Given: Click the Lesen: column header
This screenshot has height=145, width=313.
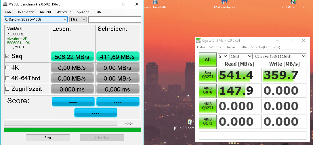Looking at the screenshot, I should 62,29.
